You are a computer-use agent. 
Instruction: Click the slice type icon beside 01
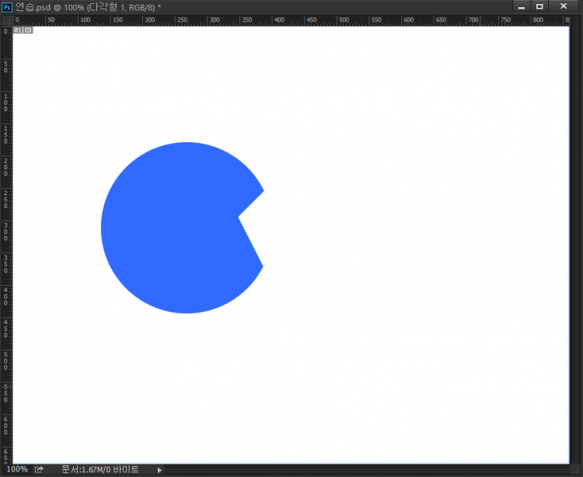click(x=28, y=30)
